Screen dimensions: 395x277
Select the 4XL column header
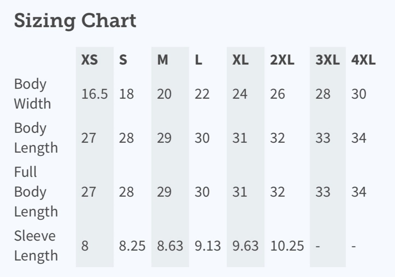pos(363,60)
